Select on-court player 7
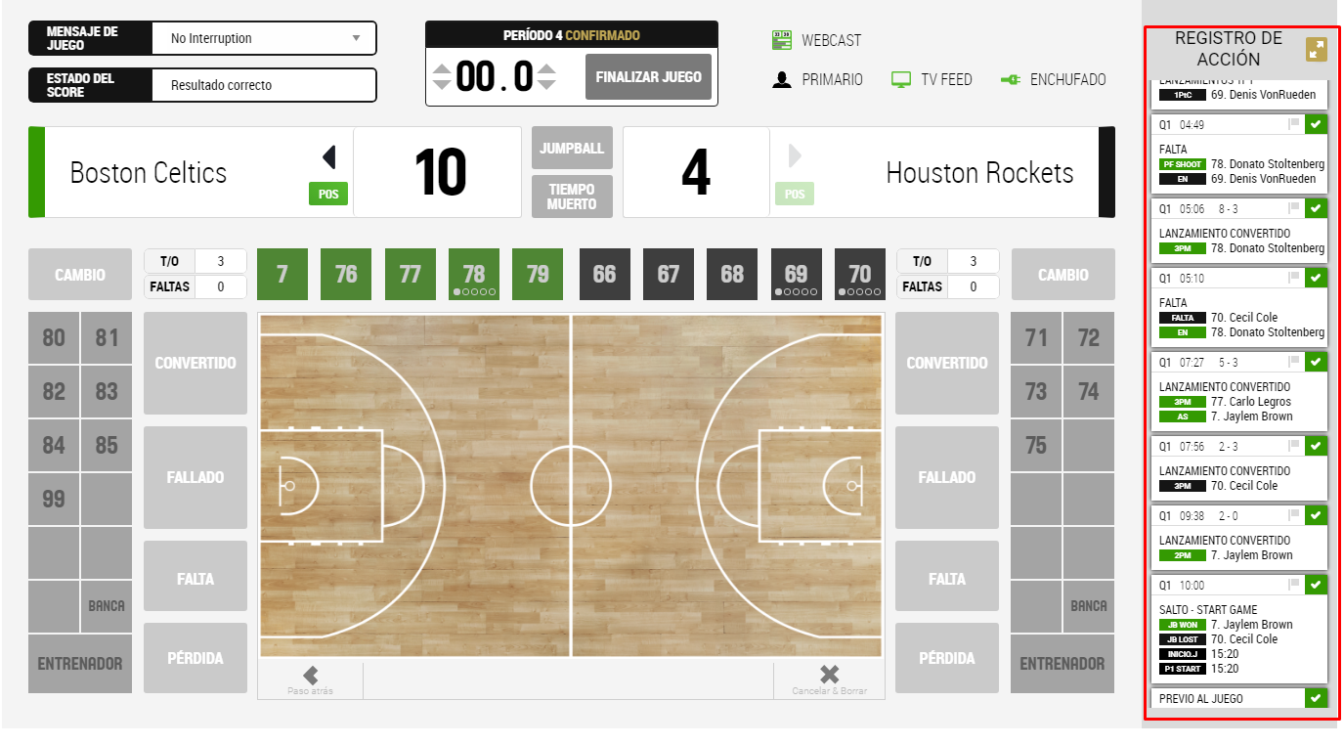 [x=282, y=275]
